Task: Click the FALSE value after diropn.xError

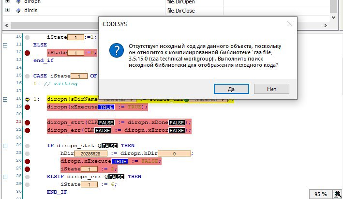Action: click(x=177, y=130)
